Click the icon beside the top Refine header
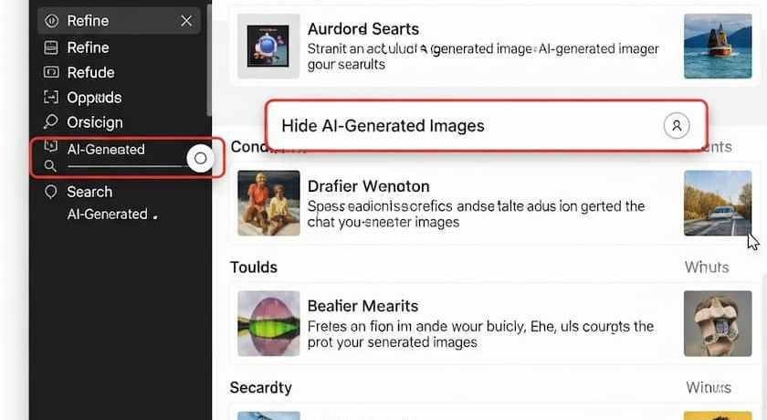This screenshot has width=767, height=420. coord(51,20)
